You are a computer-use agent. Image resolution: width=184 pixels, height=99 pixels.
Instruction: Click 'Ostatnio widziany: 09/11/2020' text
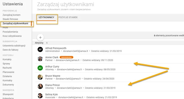(x=98, y=60)
